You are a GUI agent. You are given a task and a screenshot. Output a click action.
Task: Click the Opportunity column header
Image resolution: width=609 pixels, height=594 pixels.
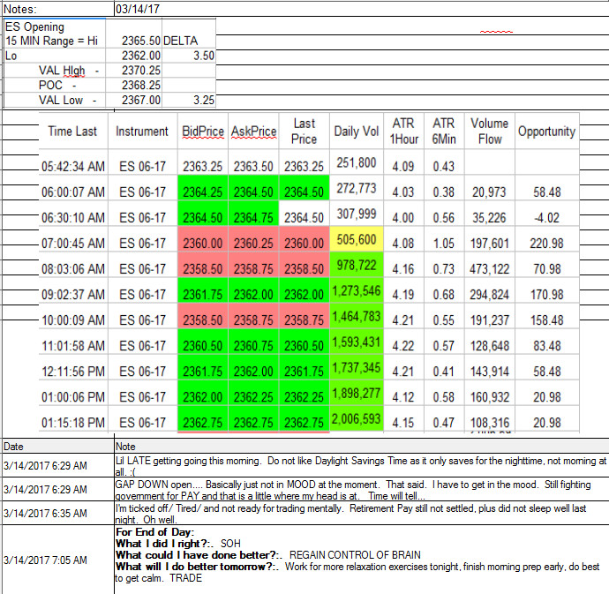(x=547, y=132)
